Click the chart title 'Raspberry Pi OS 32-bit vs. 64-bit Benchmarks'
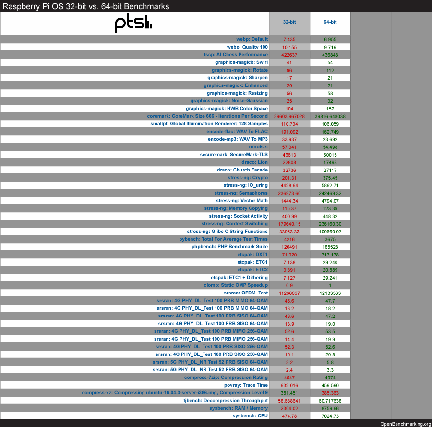This screenshot has width=432, height=427. tap(86, 6)
